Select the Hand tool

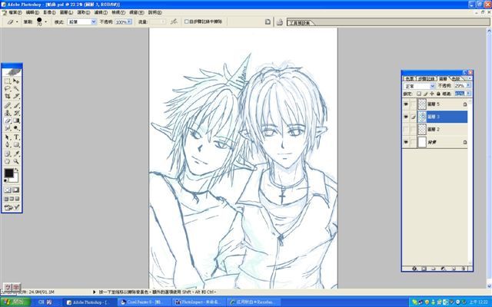(8, 161)
